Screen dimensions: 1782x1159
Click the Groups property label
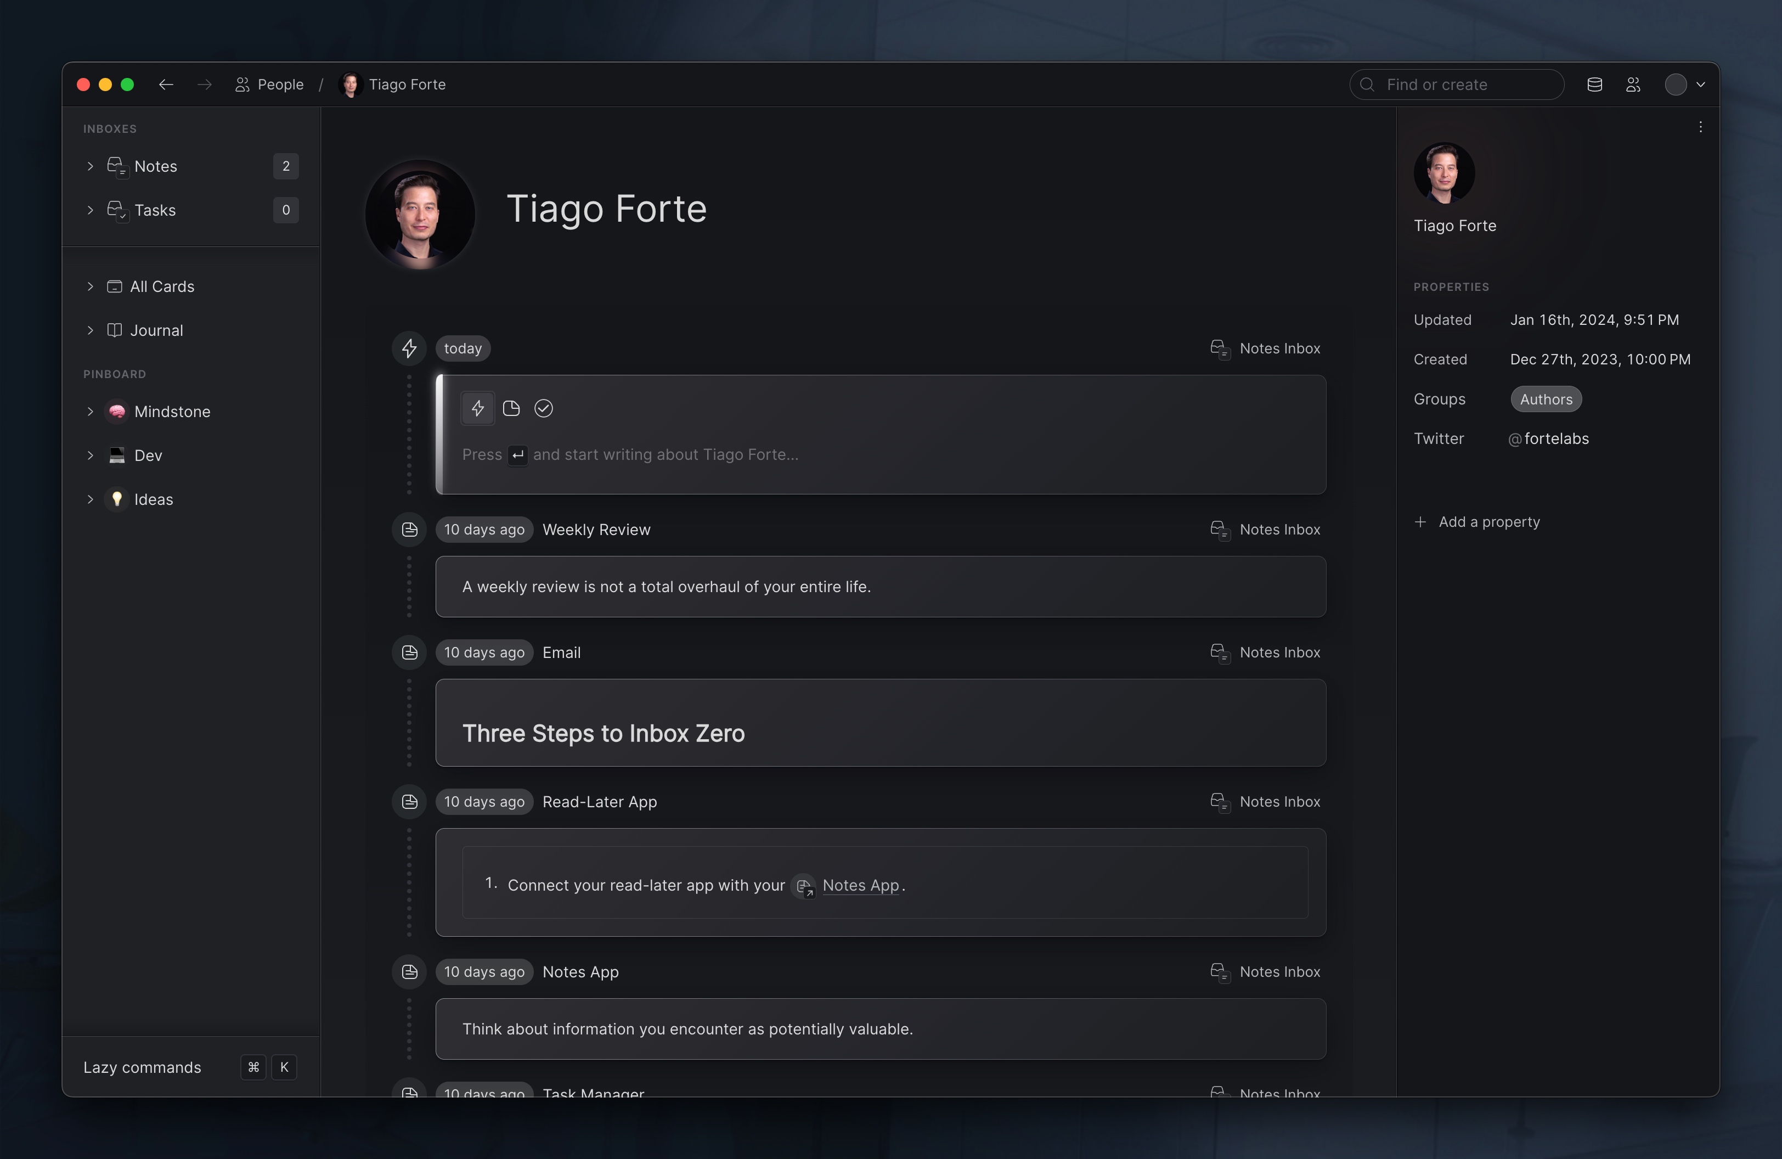pos(1439,399)
